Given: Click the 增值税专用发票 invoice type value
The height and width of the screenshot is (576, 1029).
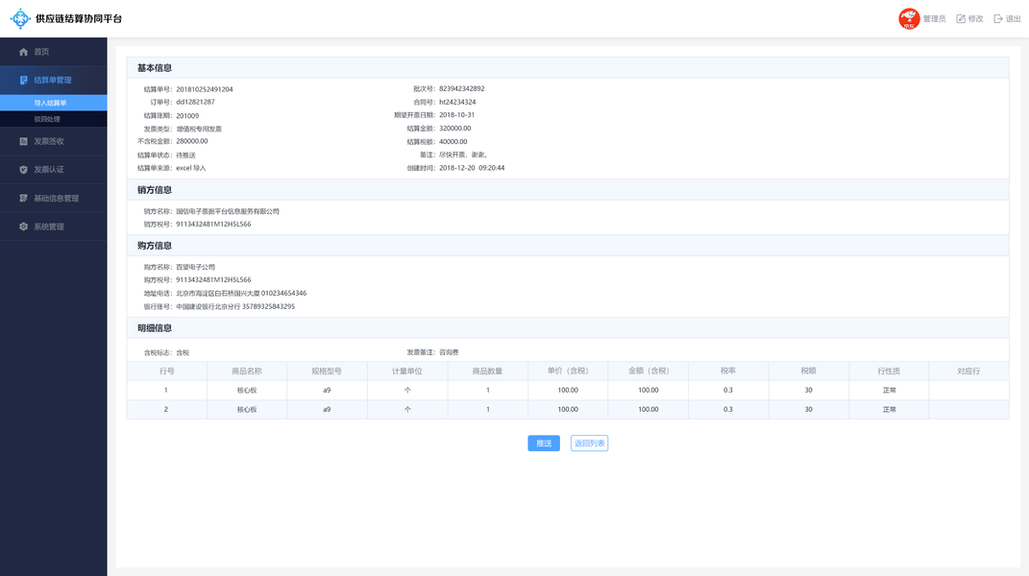Looking at the screenshot, I should 199,130.
